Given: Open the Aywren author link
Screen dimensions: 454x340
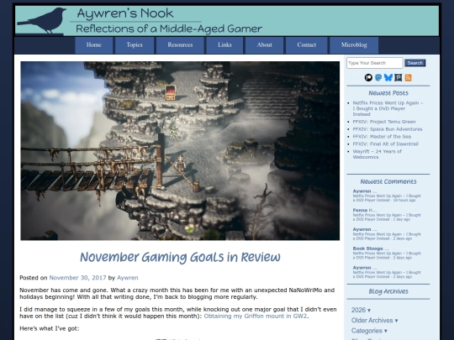Looking at the screenshot, I should click(128, 278).
